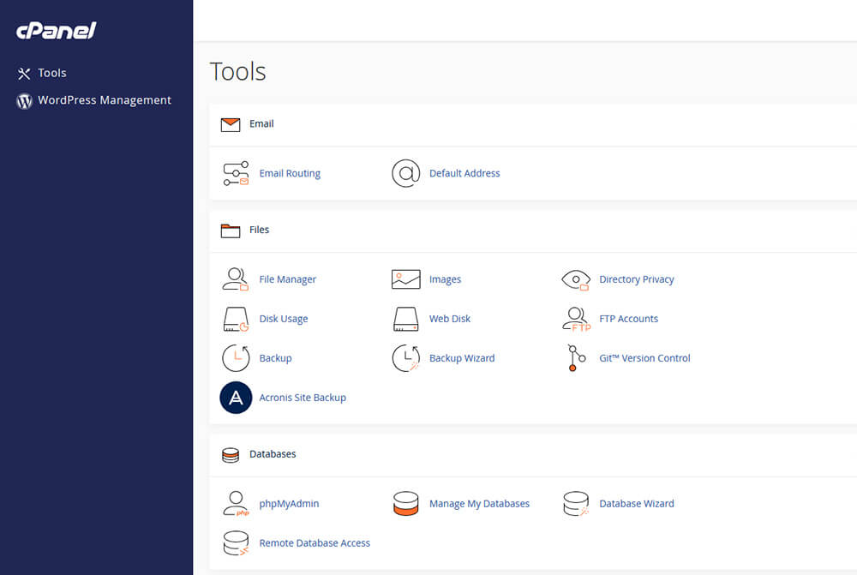Click the cPanel logo
This screenshot has width=857, height=575.
pos(57,32)
